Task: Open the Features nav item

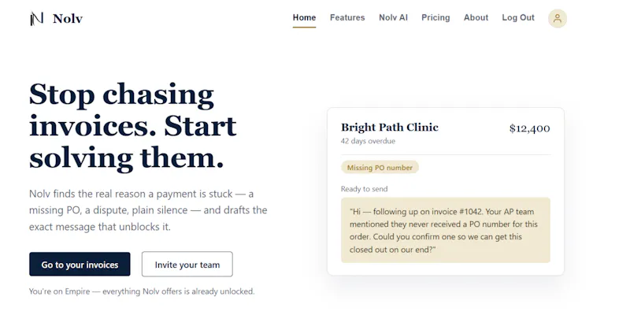Action: point(347,17)
